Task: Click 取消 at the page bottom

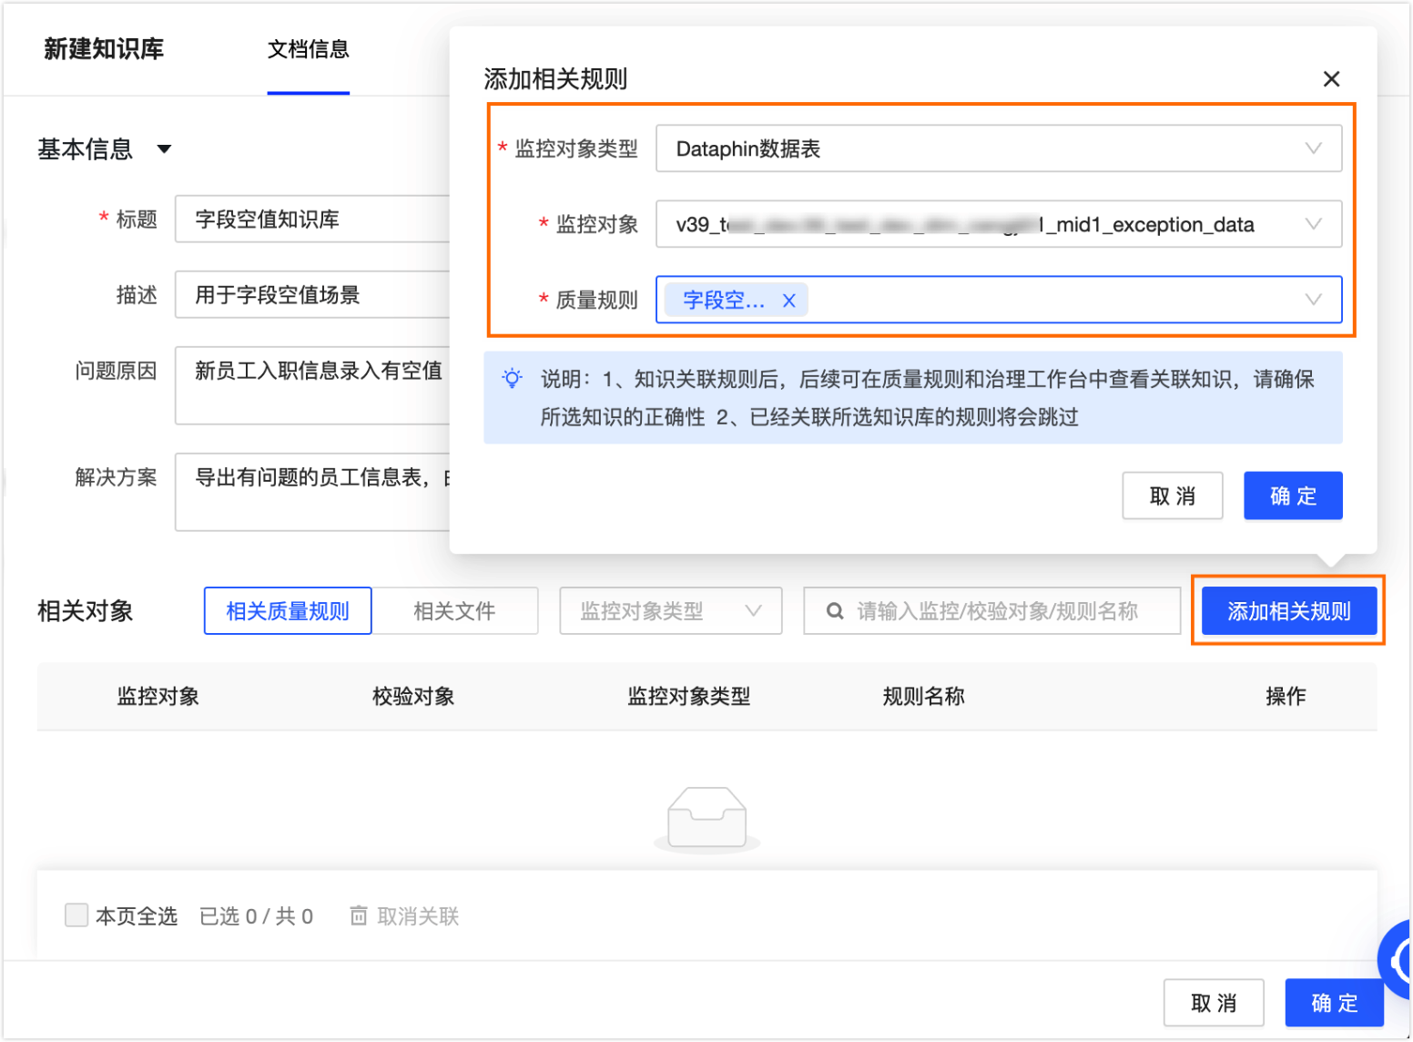Action: 1214,1003
